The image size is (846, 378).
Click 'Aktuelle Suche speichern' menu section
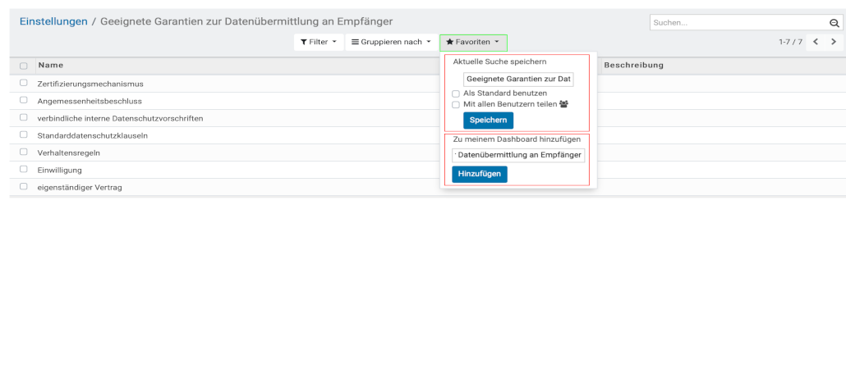click(x=499, y=61)
